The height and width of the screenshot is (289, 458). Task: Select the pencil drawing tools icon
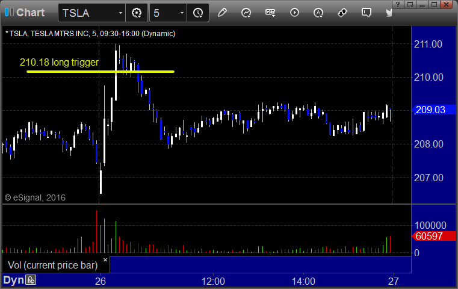click(x=222, y=13)
